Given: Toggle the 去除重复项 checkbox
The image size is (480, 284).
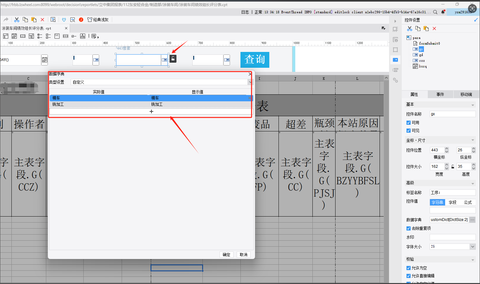Looking at the screenshot, I should pos(408,228).
